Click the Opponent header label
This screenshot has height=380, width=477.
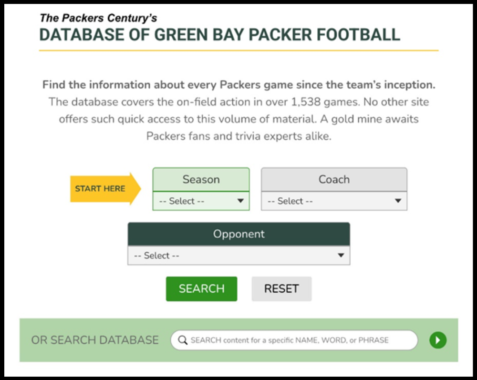(239, 234)
